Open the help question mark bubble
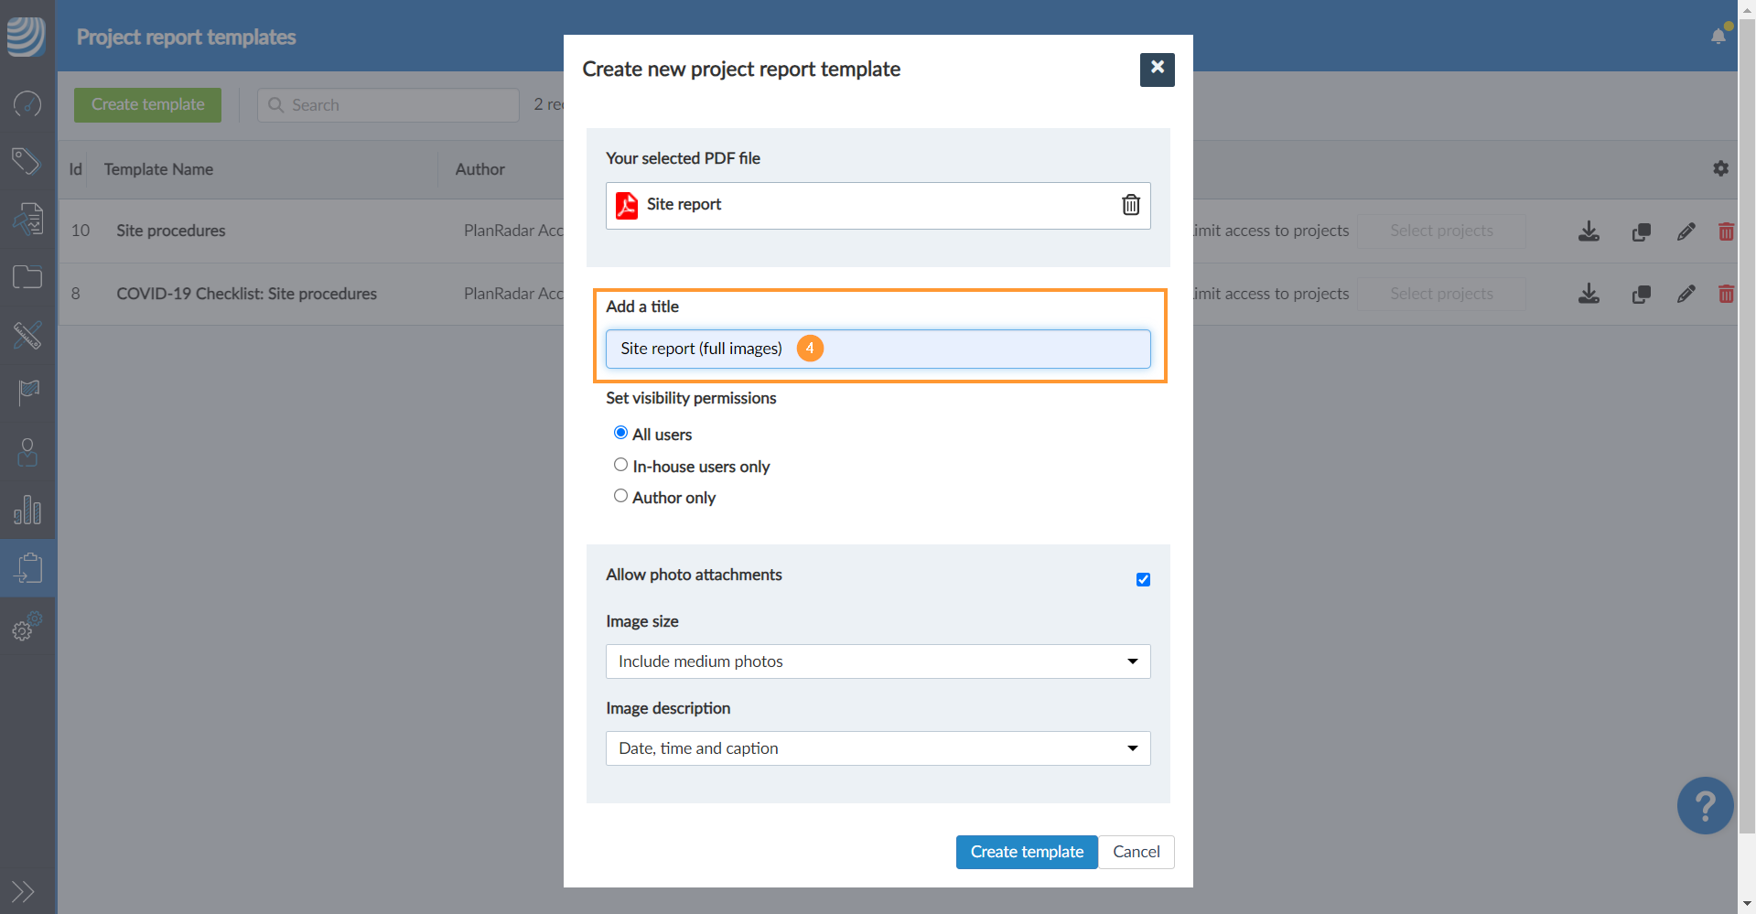1756x914 pixels. click(x=1704, y=806)
